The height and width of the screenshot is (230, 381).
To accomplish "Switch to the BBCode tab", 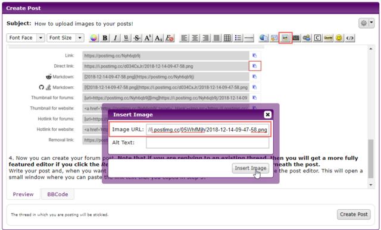I will (x=58, y=194).
